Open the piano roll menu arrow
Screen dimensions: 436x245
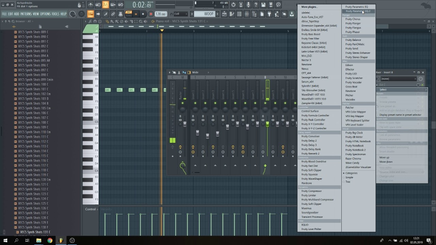[85, 21]
